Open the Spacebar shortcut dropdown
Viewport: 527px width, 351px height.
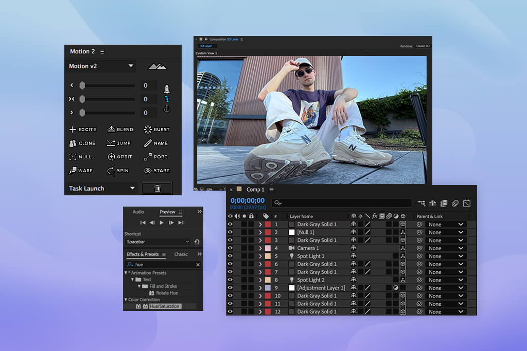coord(158,242)
